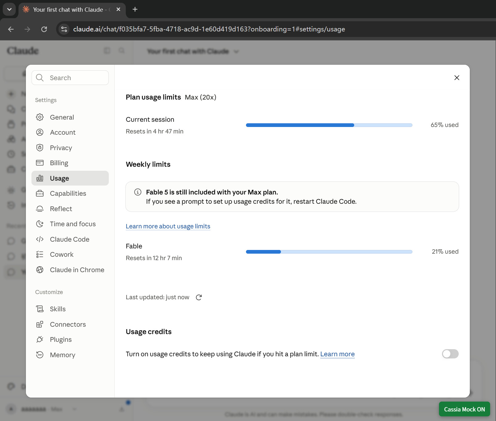
Task: Click the Time and focus moon icon
Action: [40, 224]
